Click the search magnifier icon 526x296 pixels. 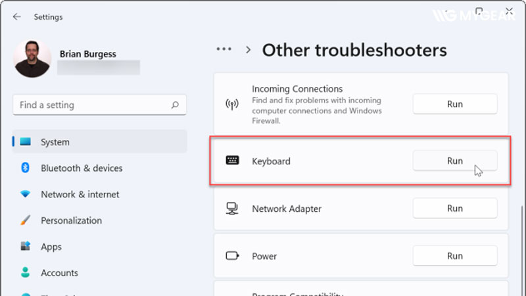(x=175, y=105)
